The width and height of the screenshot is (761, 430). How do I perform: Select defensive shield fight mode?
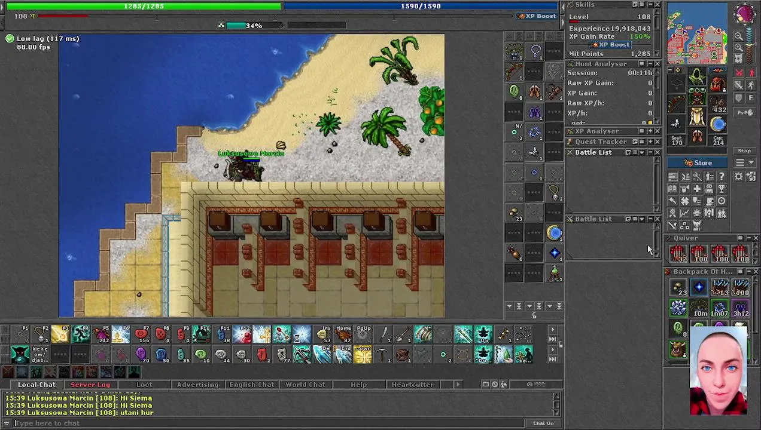point(739,98)
